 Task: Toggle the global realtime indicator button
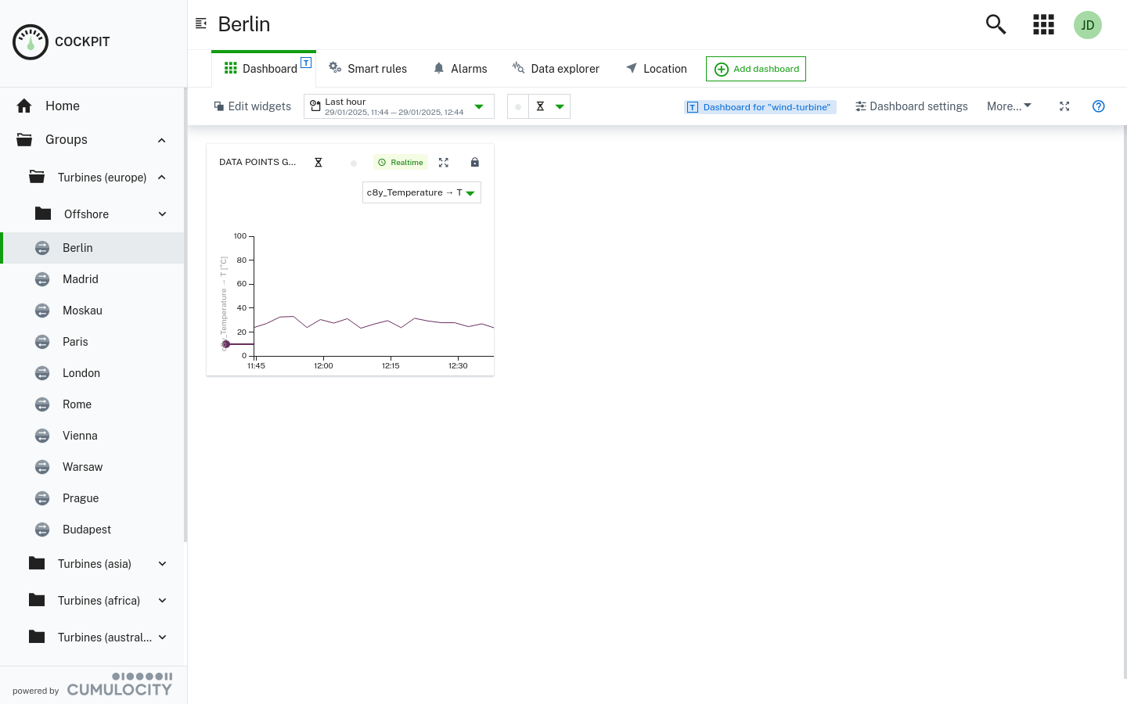click(x=518, y=106)
